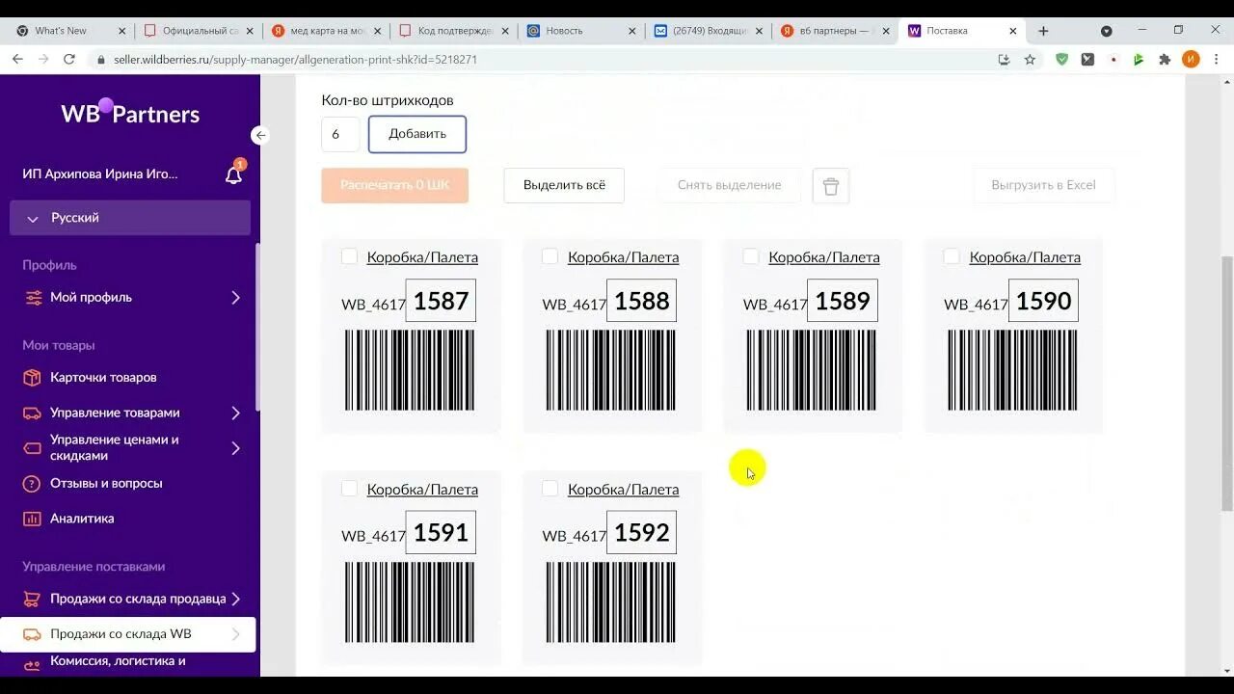Open the Коробка/Палета link for 1590
Image resolution: width=1234 pixels, height=694 pixels.
click(x=1025, y=257)
